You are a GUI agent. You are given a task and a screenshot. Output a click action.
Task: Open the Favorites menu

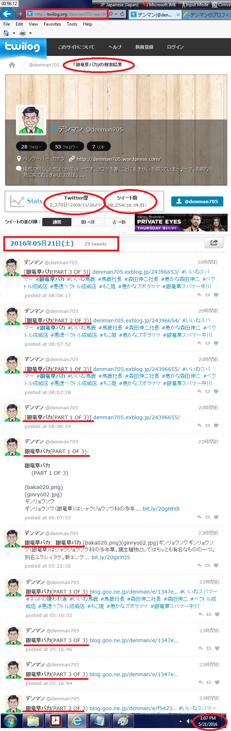coord(52,24)
